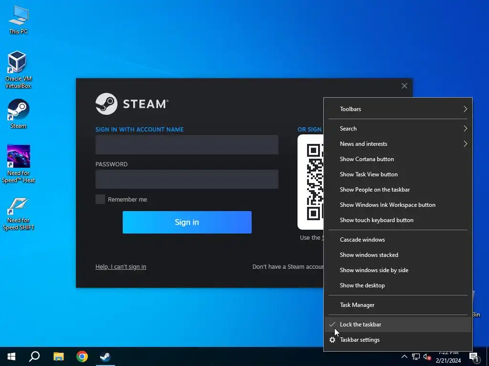
Task: Click the account name input field
Action: pyautogui.click(x=187, y=145)
